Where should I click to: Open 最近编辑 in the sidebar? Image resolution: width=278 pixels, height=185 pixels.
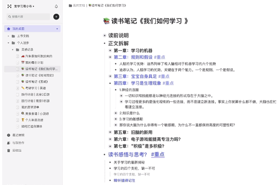19,135
